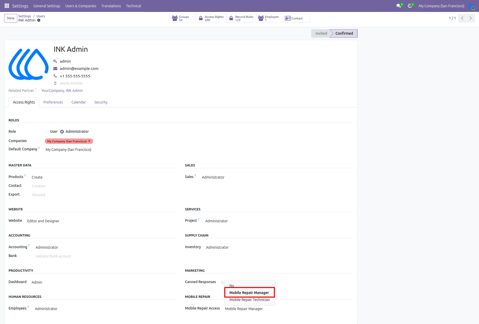Image resolution: width=479 pixels, height=324 pixels.
Task: Select the Administrator role radio button
Action: (x=62, y=132)
